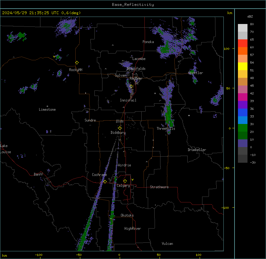Click the Stettler city label
The image size is (266, 259).
click(196, 73)
